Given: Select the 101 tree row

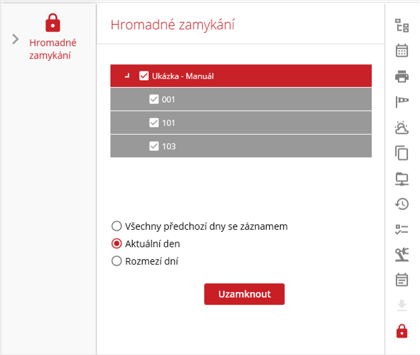Looking at the screenshot, I should pos(241,123).
